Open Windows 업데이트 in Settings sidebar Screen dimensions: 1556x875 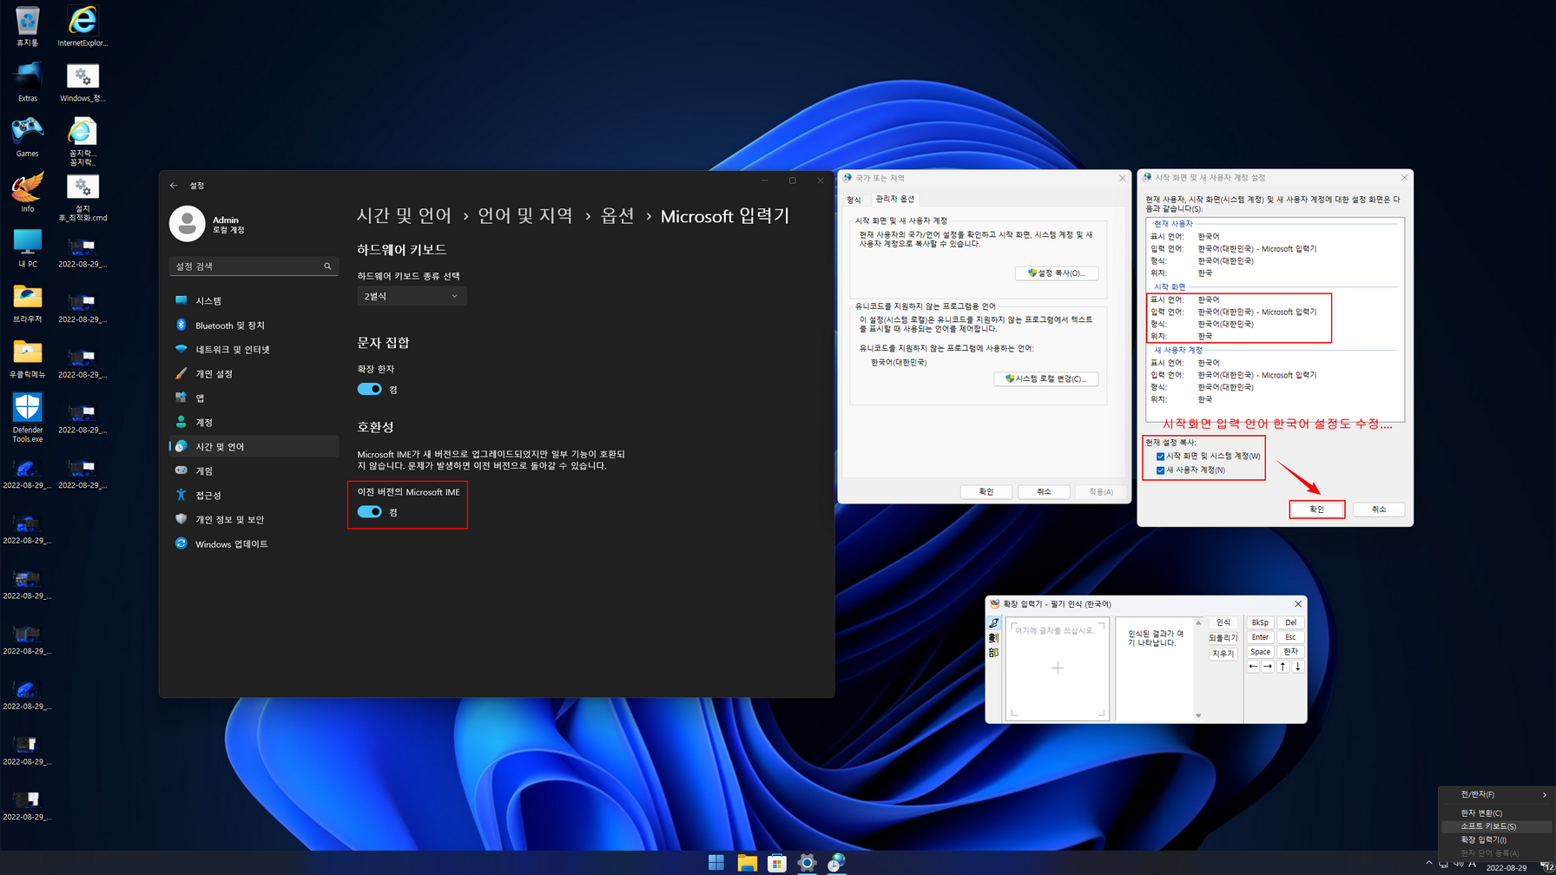click(254, 543)
